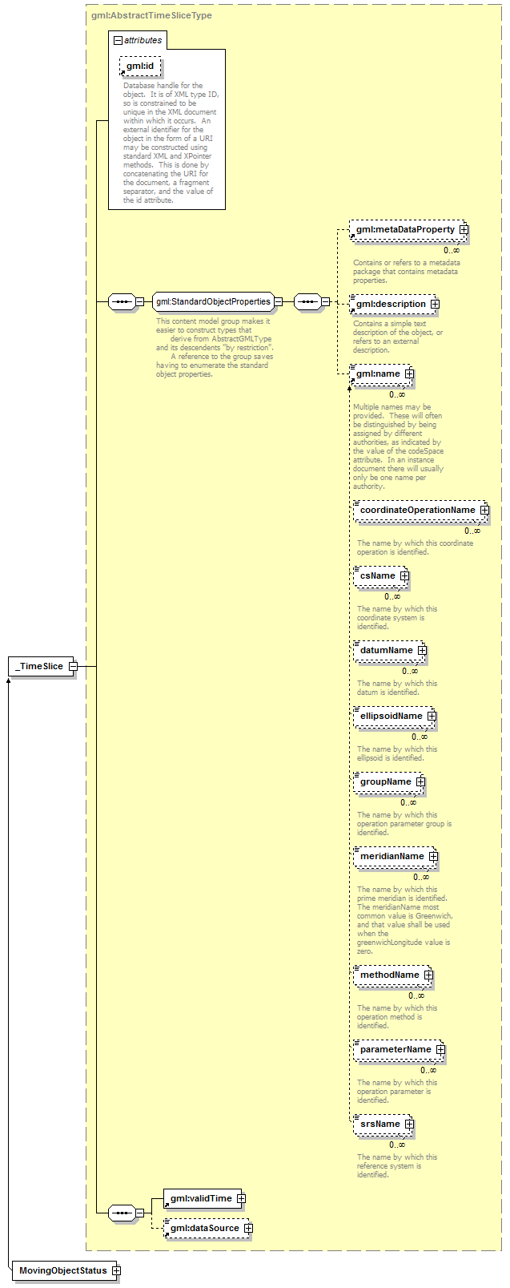Select gml:StandardObjectProperties group box
The width and height of the screenshot is (510, 1288).
click(213, 302)
